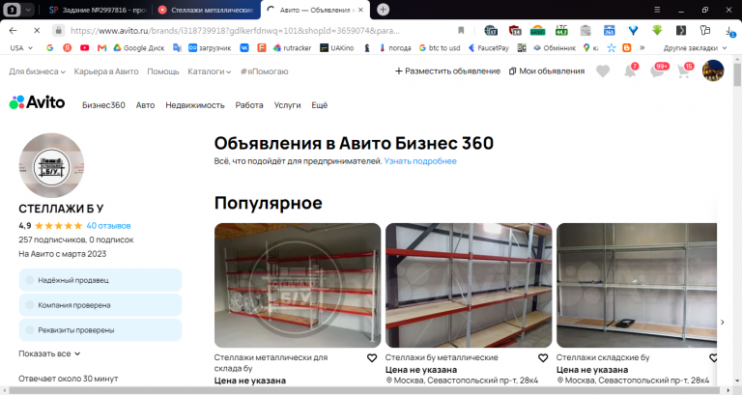
Task: Open the tab list dropdown arrow
Action: (x=28, y=10)
